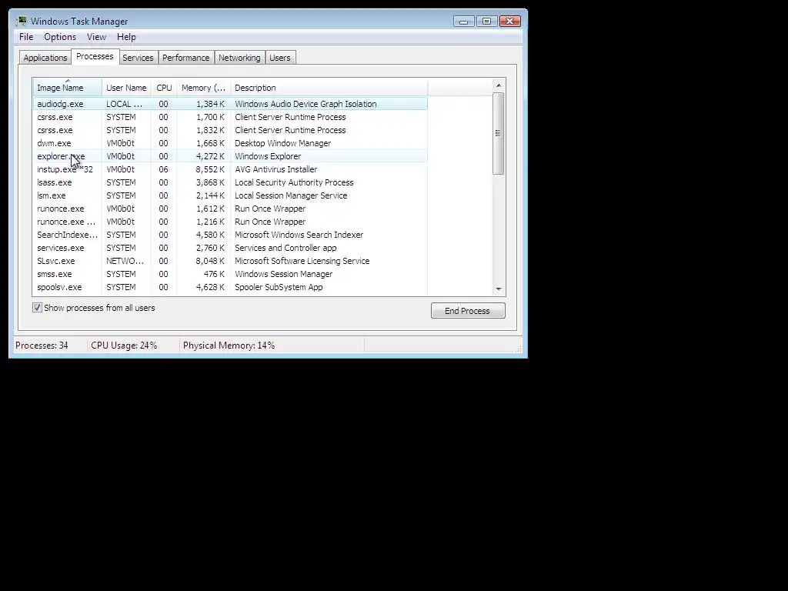Select the runonce.exe row using 1,216 K
Screen dimensions: 788x591
[230, 222]
